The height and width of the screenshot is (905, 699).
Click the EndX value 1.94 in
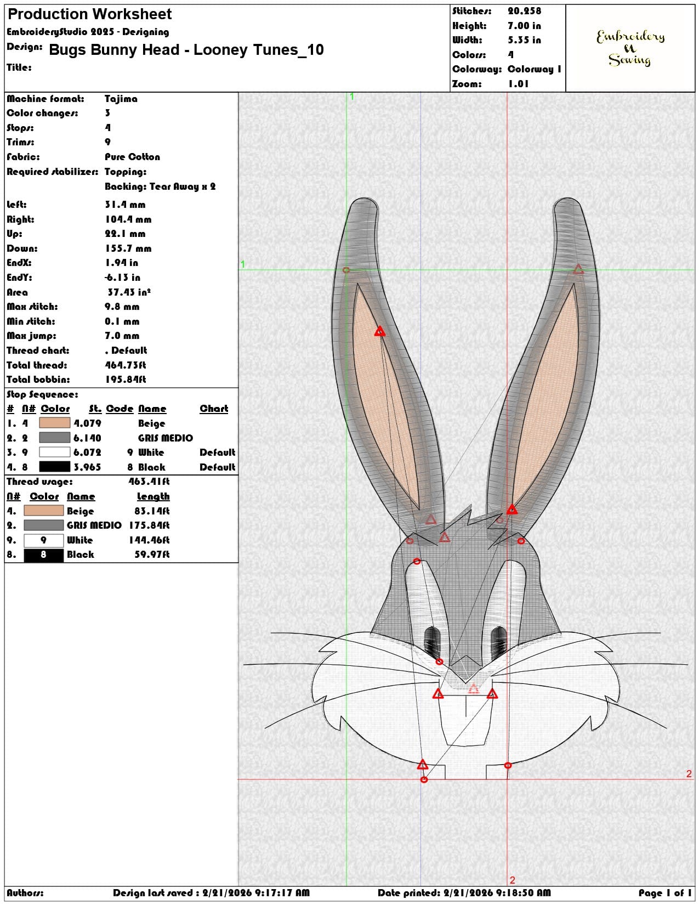[121, 263]
